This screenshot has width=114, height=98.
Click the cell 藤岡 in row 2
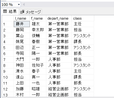click(22, 30)
